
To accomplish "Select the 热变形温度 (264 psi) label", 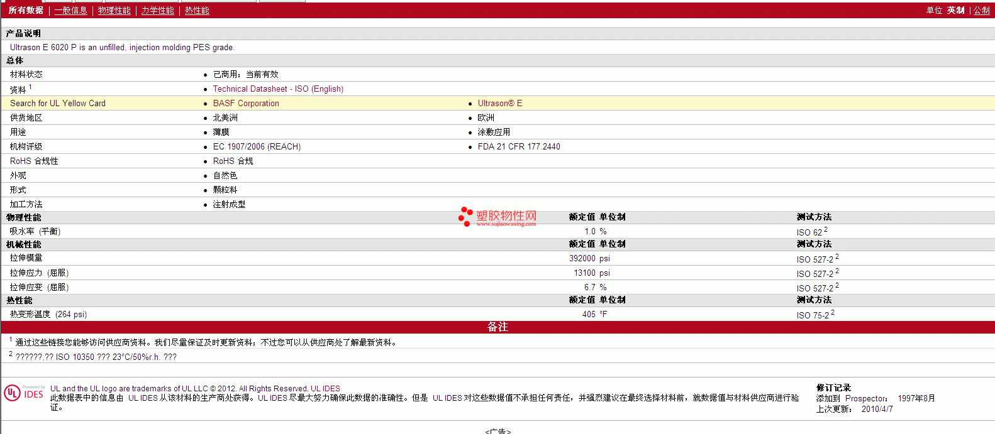I will [48, 315].
